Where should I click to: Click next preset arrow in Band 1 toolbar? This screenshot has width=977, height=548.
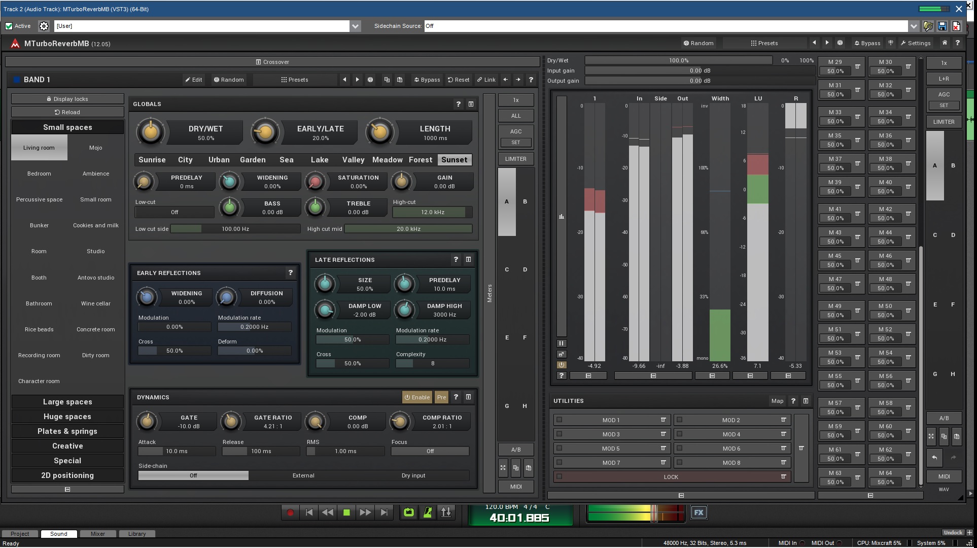(x=357, y=80)
